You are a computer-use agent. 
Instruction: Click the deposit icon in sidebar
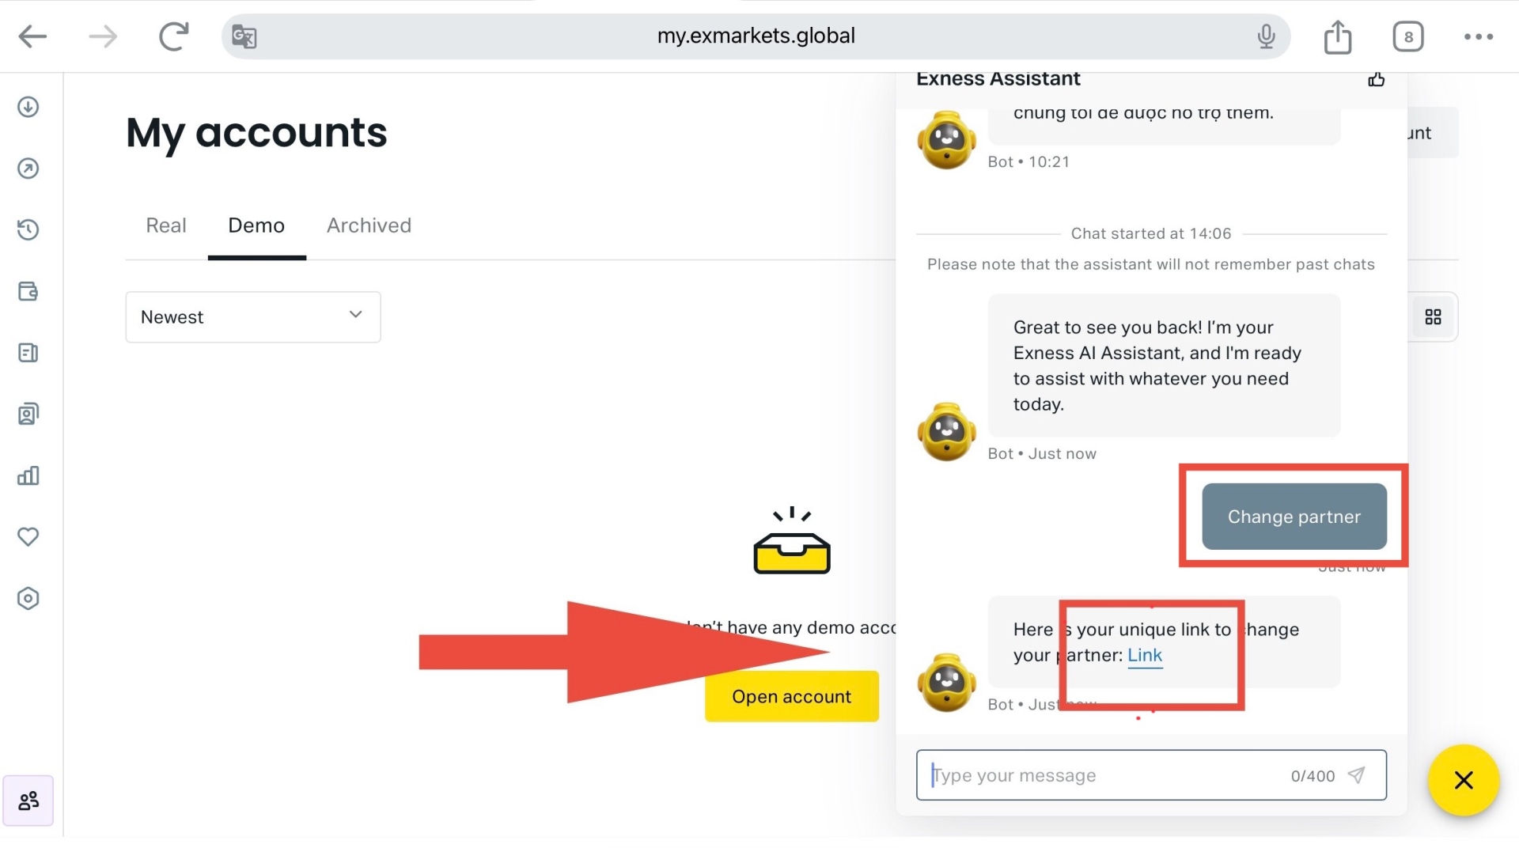[x=28, y=107]
